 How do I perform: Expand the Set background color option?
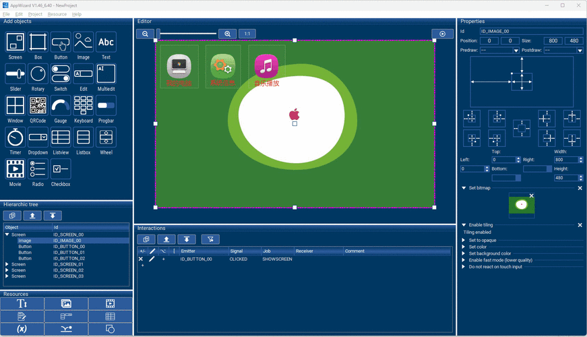pos(464,253)
